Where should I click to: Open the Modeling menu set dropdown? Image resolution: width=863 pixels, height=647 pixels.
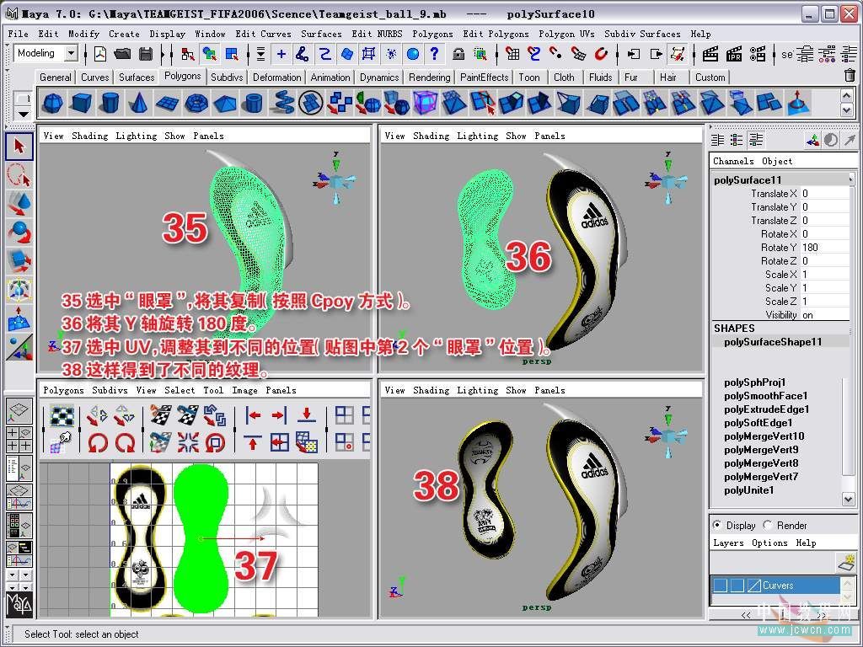point(71,53)
